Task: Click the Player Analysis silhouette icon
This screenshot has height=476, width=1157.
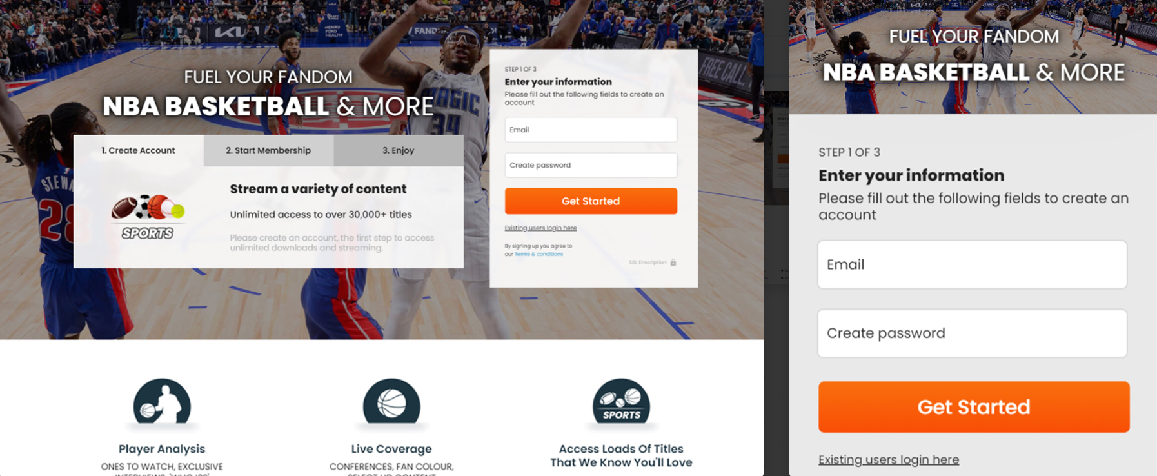Action: click(x=162, y=401)
